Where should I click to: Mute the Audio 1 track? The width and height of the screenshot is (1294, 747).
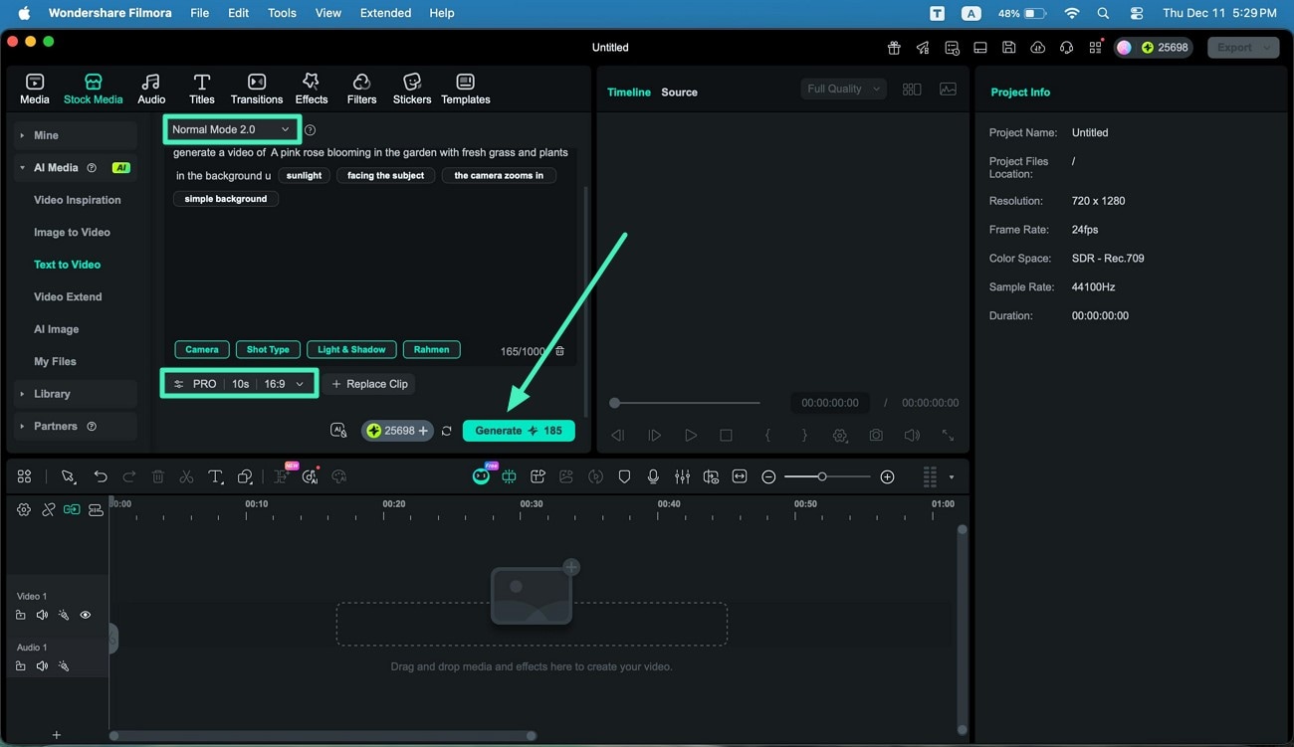pos(42,666)
